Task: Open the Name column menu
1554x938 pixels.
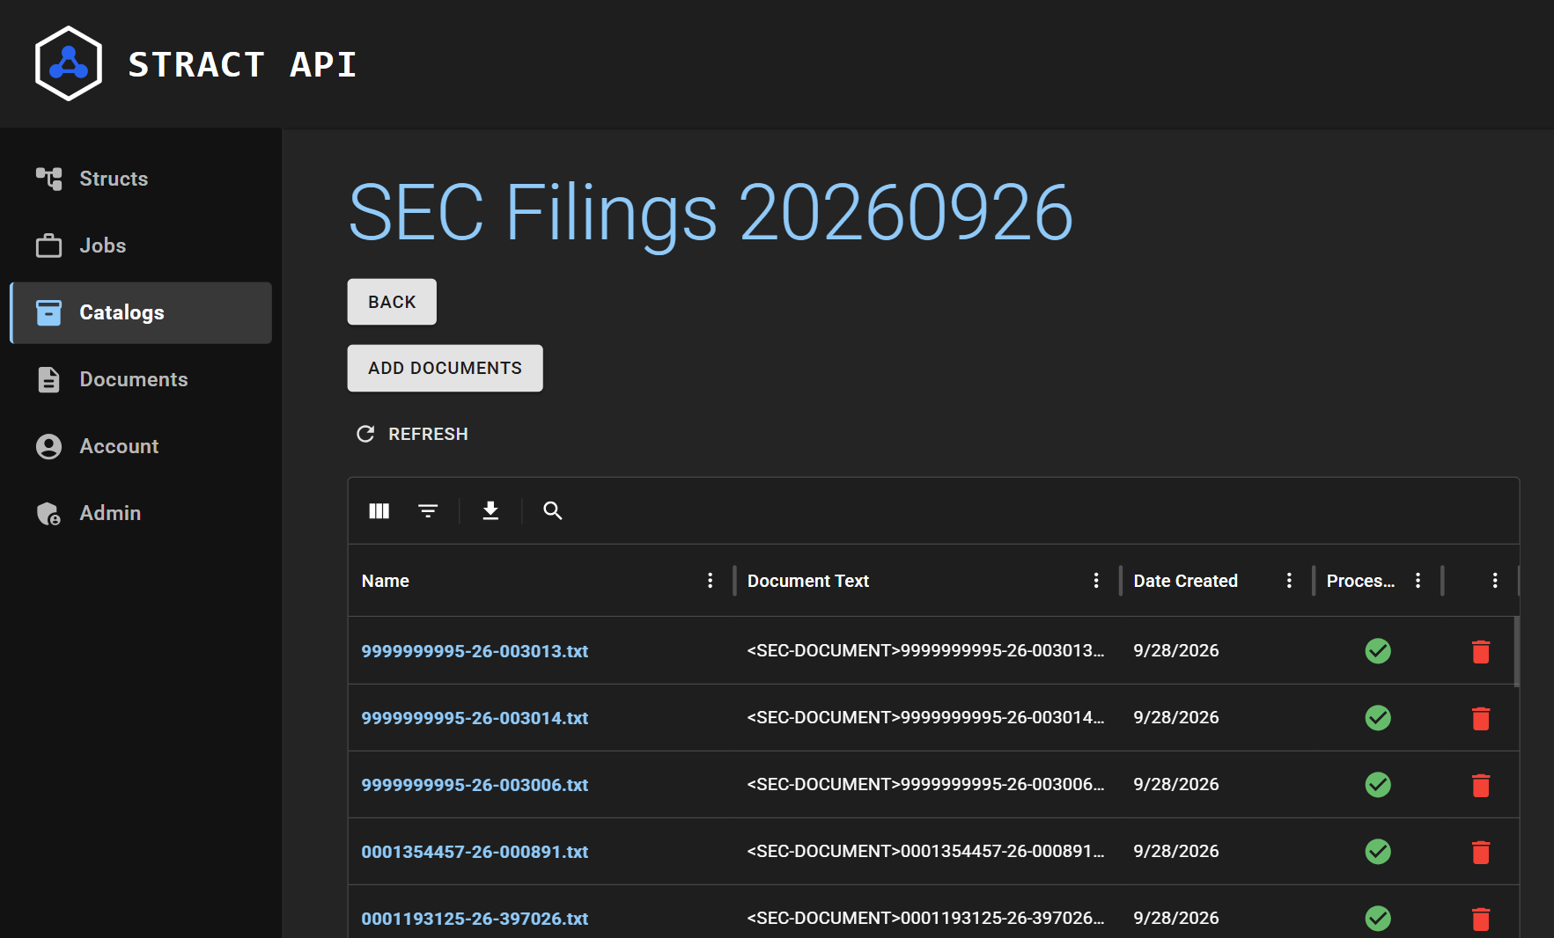Action: [711, 581]
